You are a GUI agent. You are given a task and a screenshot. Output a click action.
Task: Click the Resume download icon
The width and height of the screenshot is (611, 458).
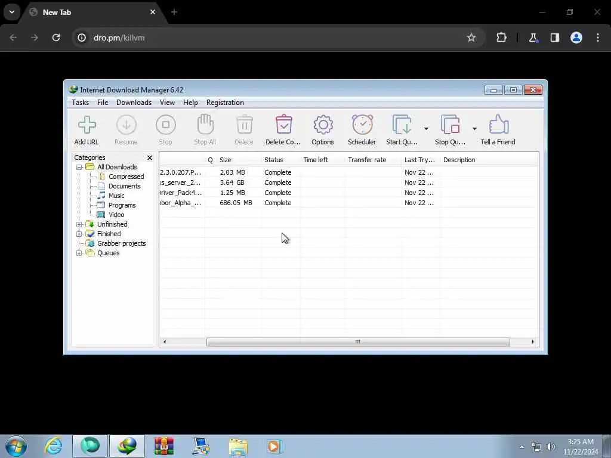pos(126,125)
